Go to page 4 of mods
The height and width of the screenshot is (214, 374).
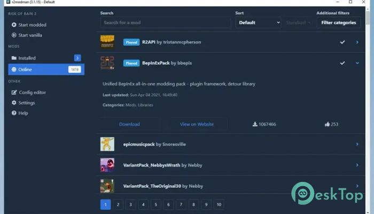(x=143, y=204)
